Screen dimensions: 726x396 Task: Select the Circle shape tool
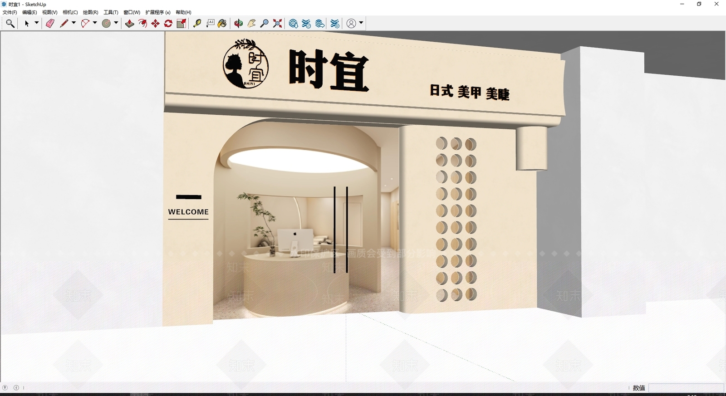click(x=106, y=24)
